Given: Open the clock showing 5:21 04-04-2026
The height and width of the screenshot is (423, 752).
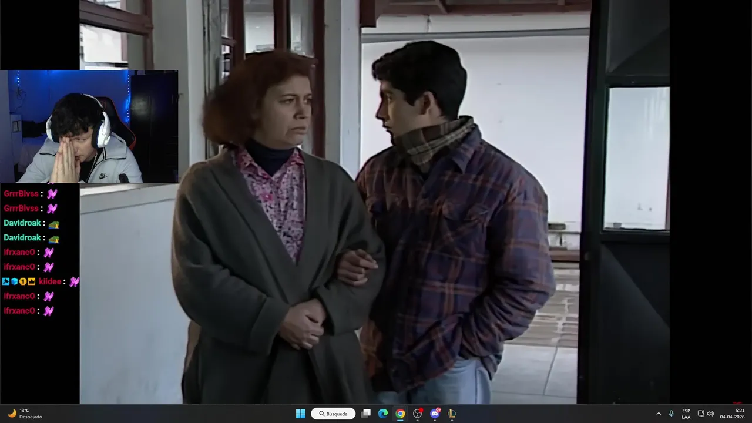Looking at the screenshot, I should coord(732,414).
